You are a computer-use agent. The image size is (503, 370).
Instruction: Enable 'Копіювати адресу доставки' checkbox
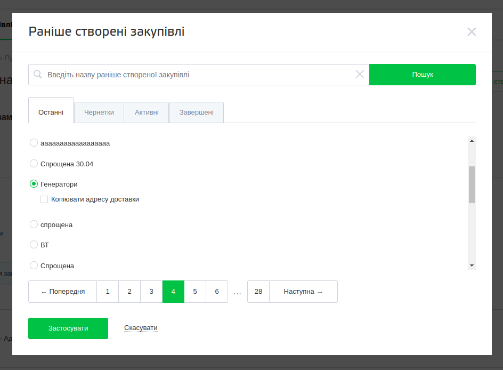tap(44, 199)
